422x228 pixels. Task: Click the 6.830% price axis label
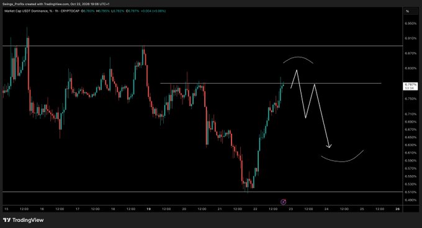click(x=410, y=68)
